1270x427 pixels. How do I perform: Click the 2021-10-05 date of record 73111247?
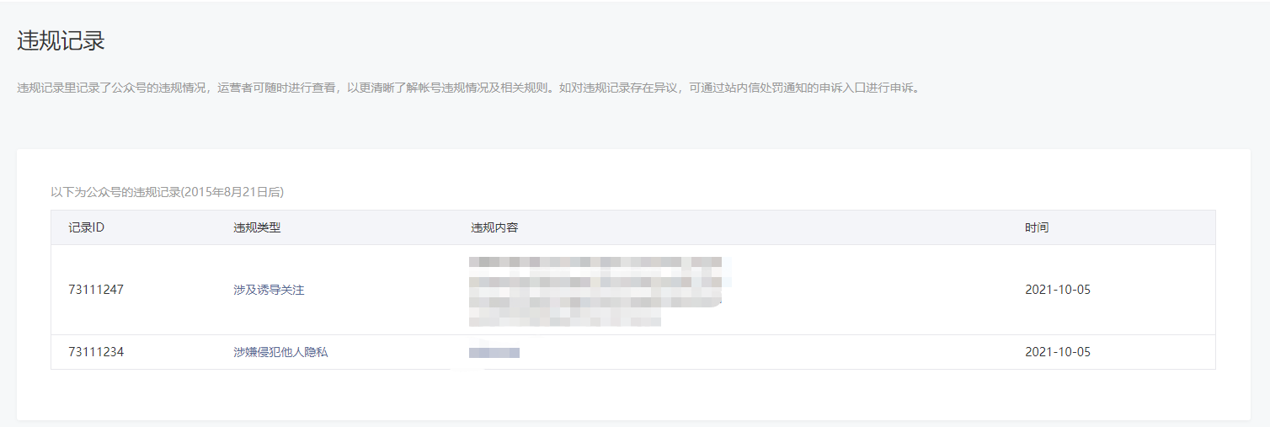[x=1058, y=290]
